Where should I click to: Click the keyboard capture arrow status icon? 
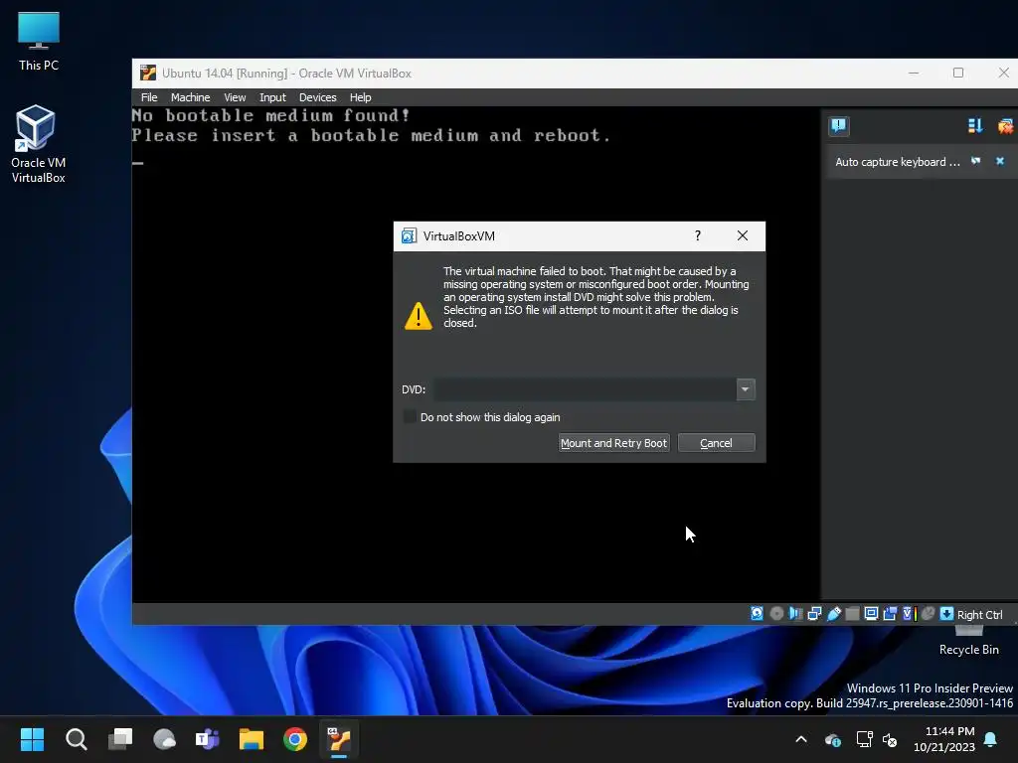946,614
